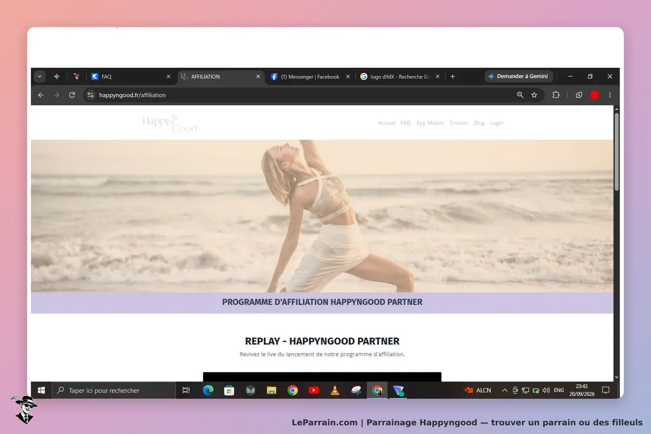The height and width of the screenshot is (434, 651).
Task: Open the FAQ link in site navigation
Action: 405,123
